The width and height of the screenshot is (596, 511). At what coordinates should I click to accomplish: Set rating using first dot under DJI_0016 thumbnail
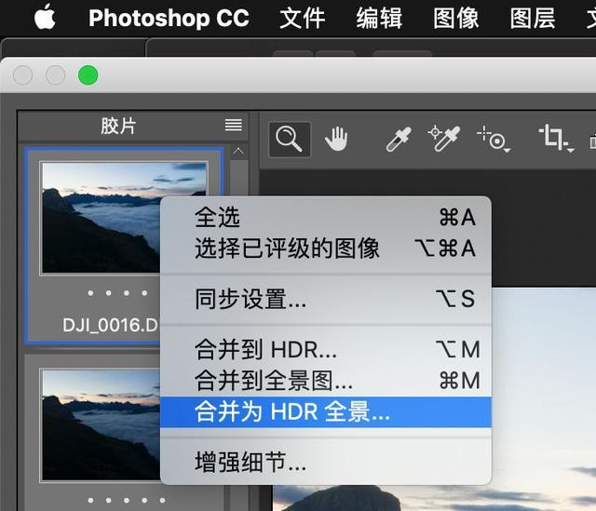click(90, 293)
